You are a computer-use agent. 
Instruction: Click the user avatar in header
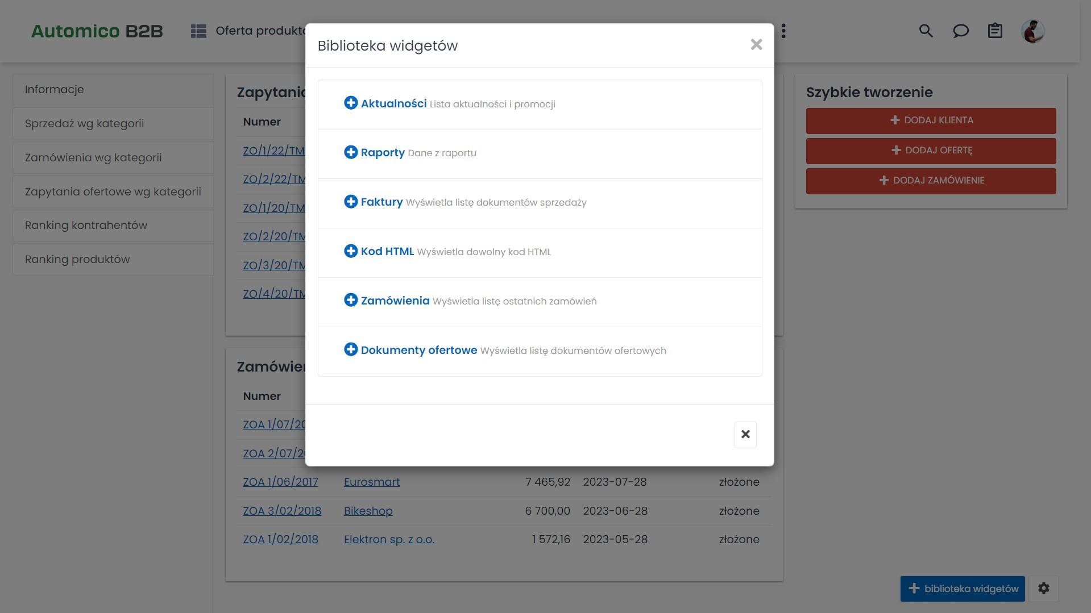(1032, 31)
